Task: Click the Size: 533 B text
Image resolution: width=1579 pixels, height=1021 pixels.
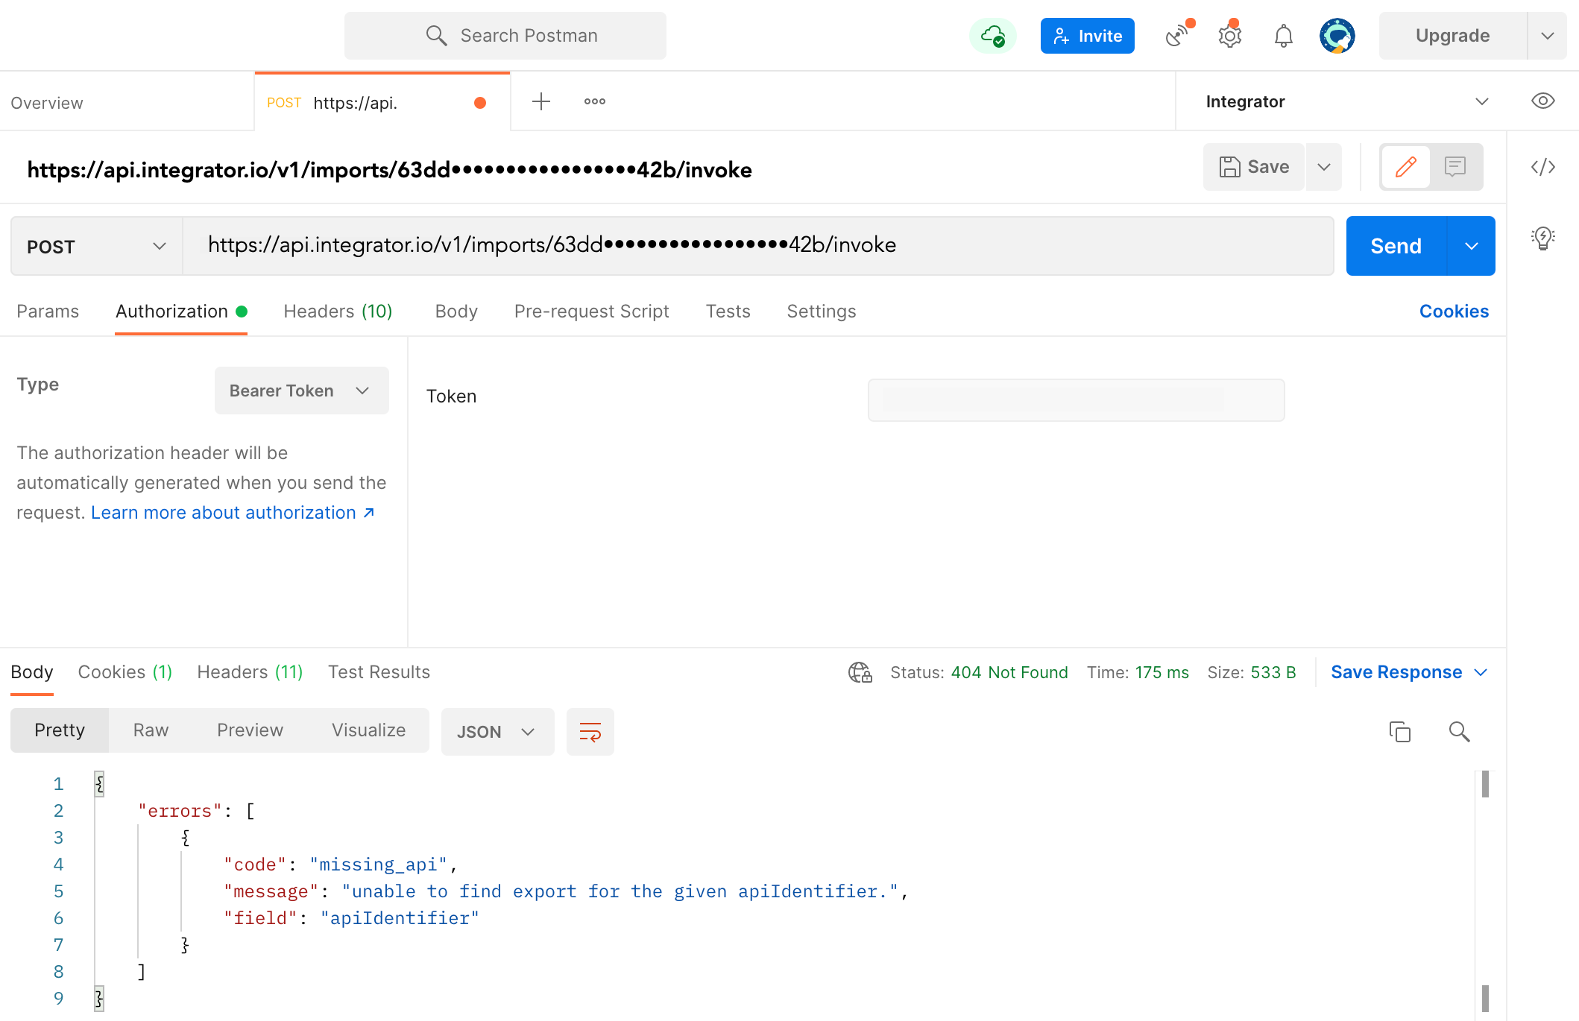Action: tap(1252, 672)
